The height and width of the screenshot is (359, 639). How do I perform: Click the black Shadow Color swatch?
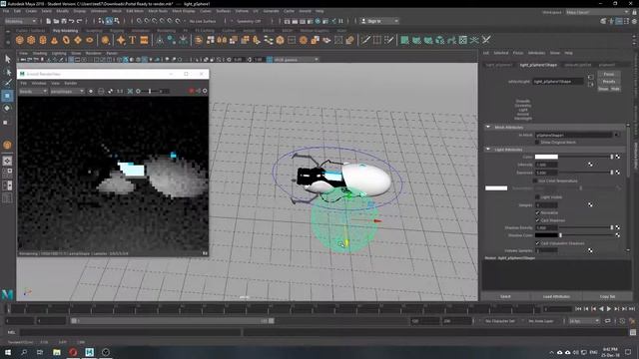pos(546,235)
